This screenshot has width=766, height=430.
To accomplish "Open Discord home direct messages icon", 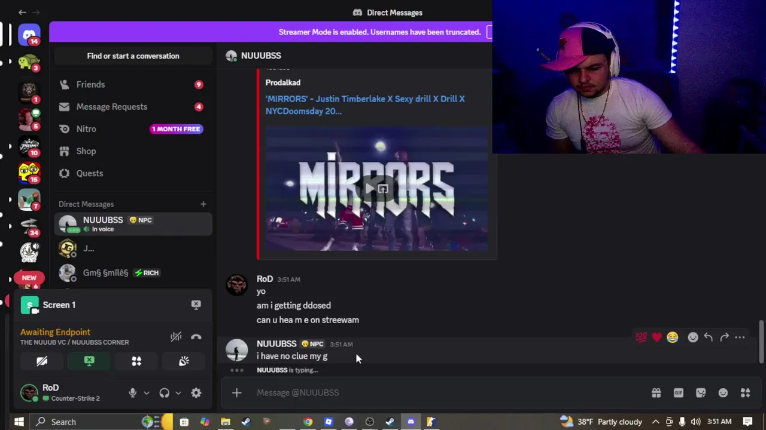I will click(29, 34).
